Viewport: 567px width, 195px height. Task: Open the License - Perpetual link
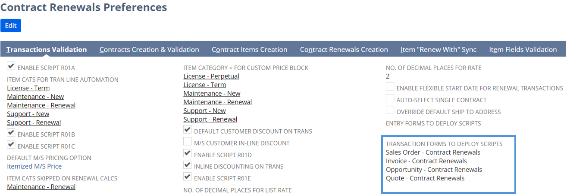(211, 76)
